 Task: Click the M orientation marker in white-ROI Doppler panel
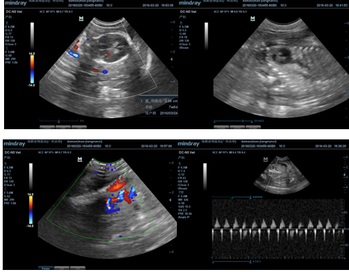click(x=81, y=18)
